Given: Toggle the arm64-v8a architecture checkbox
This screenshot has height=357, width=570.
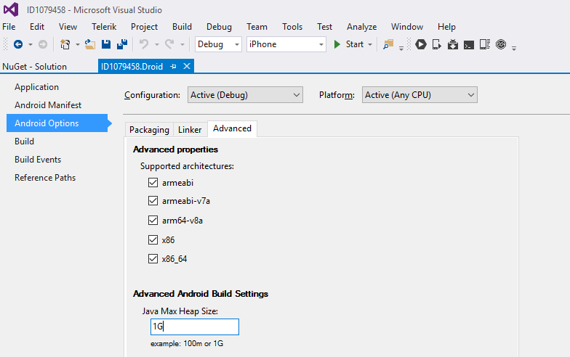Looking at the screenshot, I should pos(153,221).
